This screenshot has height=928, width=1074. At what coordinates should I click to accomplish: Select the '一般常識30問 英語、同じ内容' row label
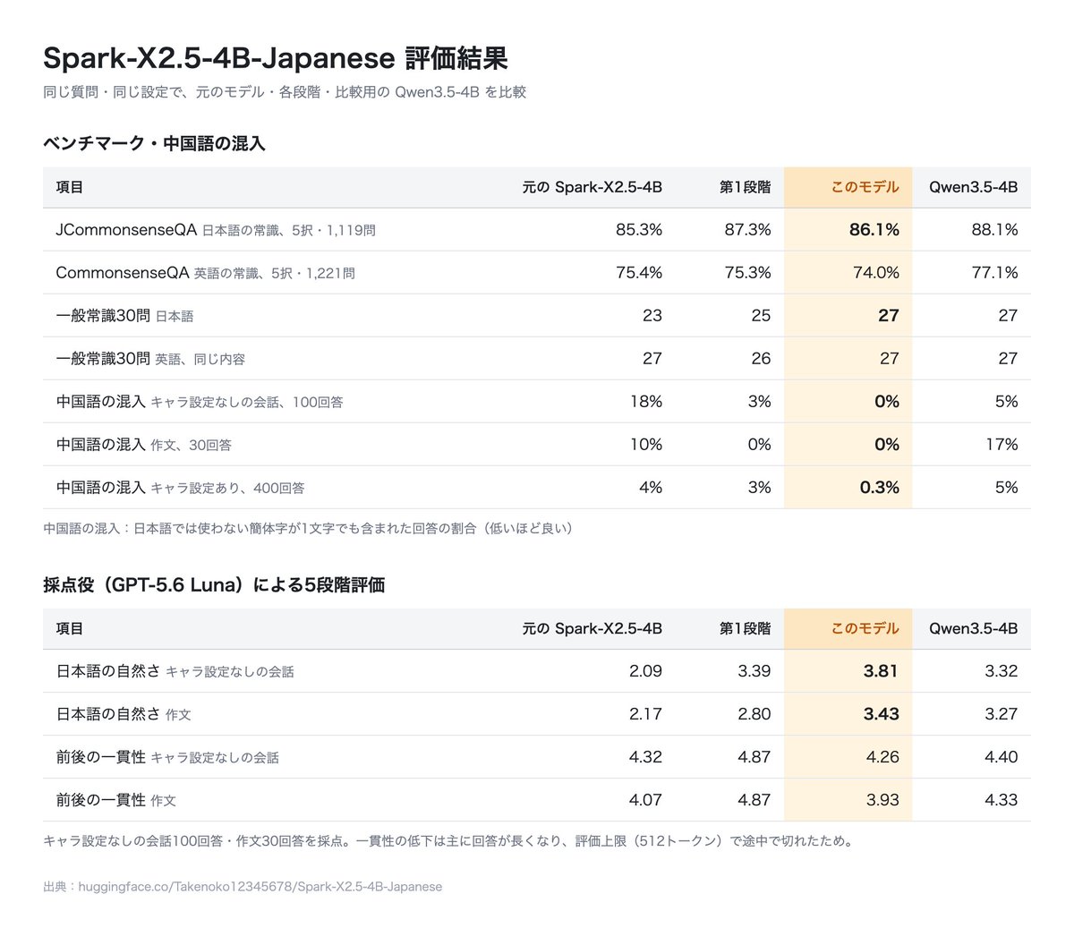click(150, 359)
